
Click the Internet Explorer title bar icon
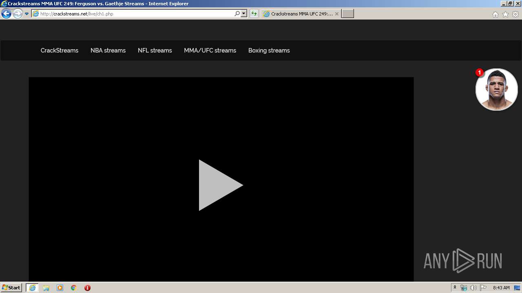[x=4, y=4]
